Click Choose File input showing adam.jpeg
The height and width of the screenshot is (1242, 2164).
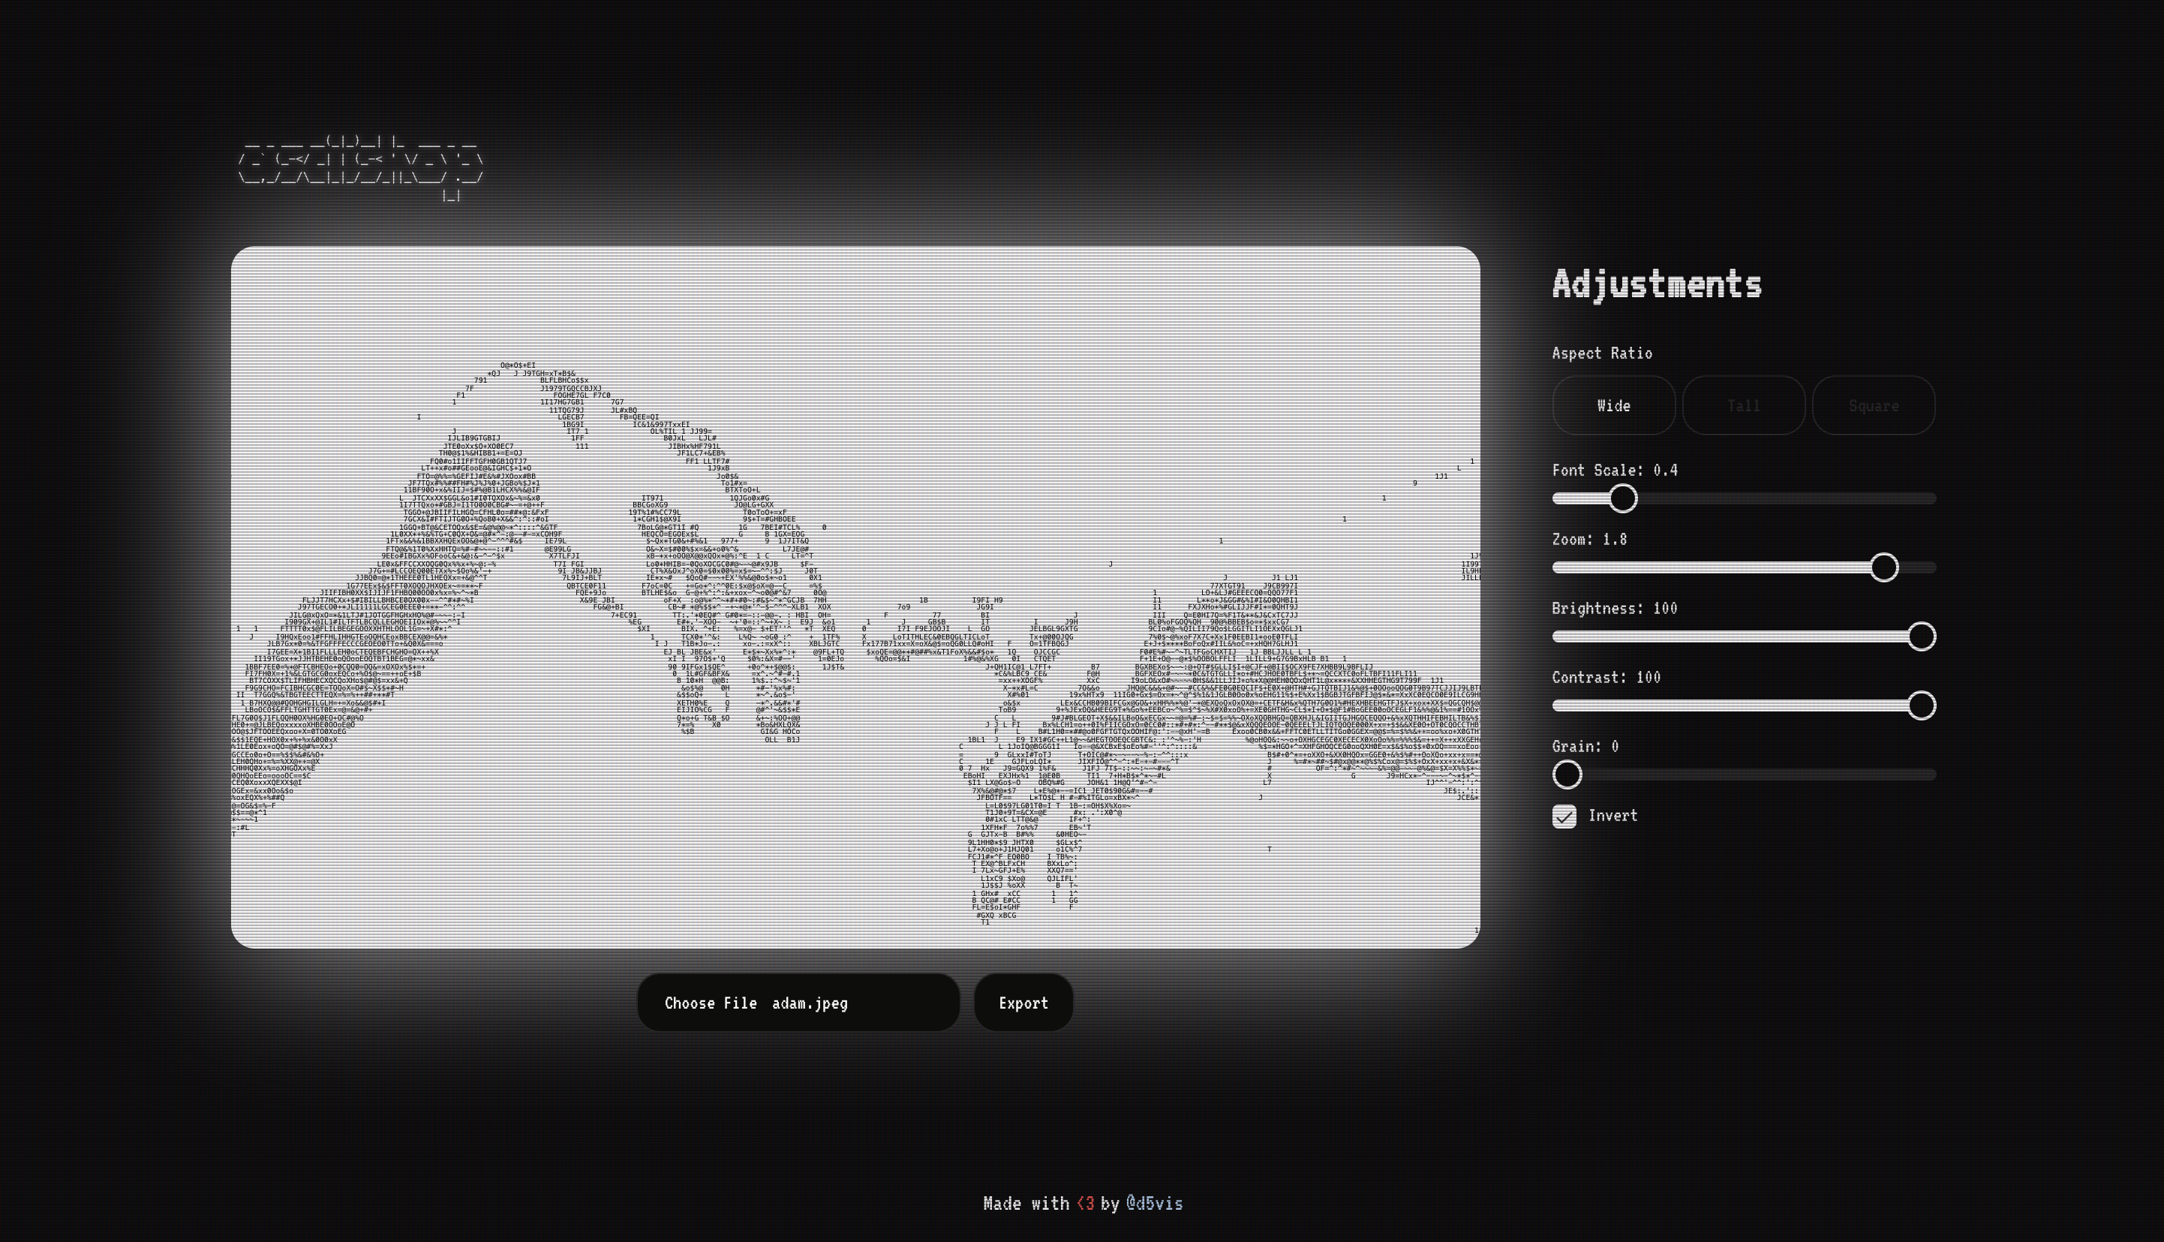[798, 1003]
